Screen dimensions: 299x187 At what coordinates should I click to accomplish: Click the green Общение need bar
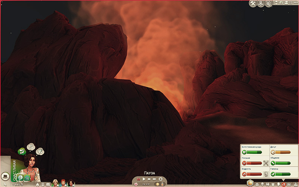coord(281,163)
